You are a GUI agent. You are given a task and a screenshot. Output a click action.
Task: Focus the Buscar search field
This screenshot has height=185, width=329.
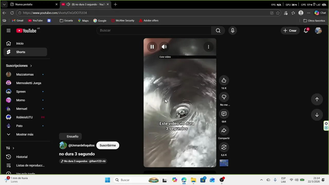pyautogui.click(x=154, y=31)
